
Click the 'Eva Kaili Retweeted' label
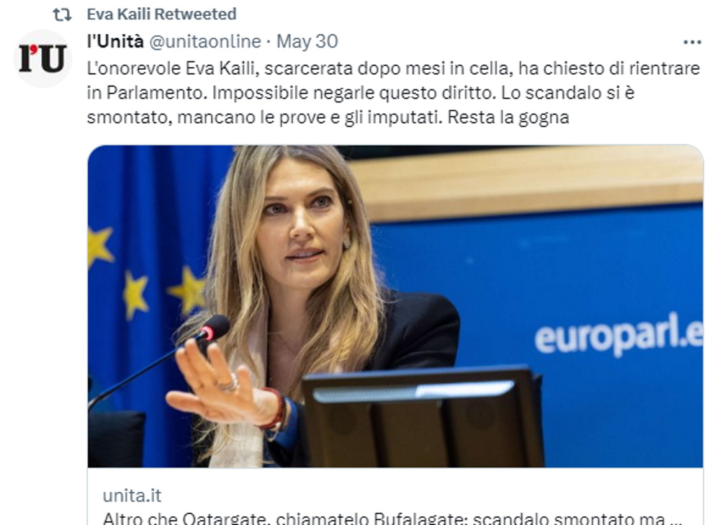click(x=161, y=14)
